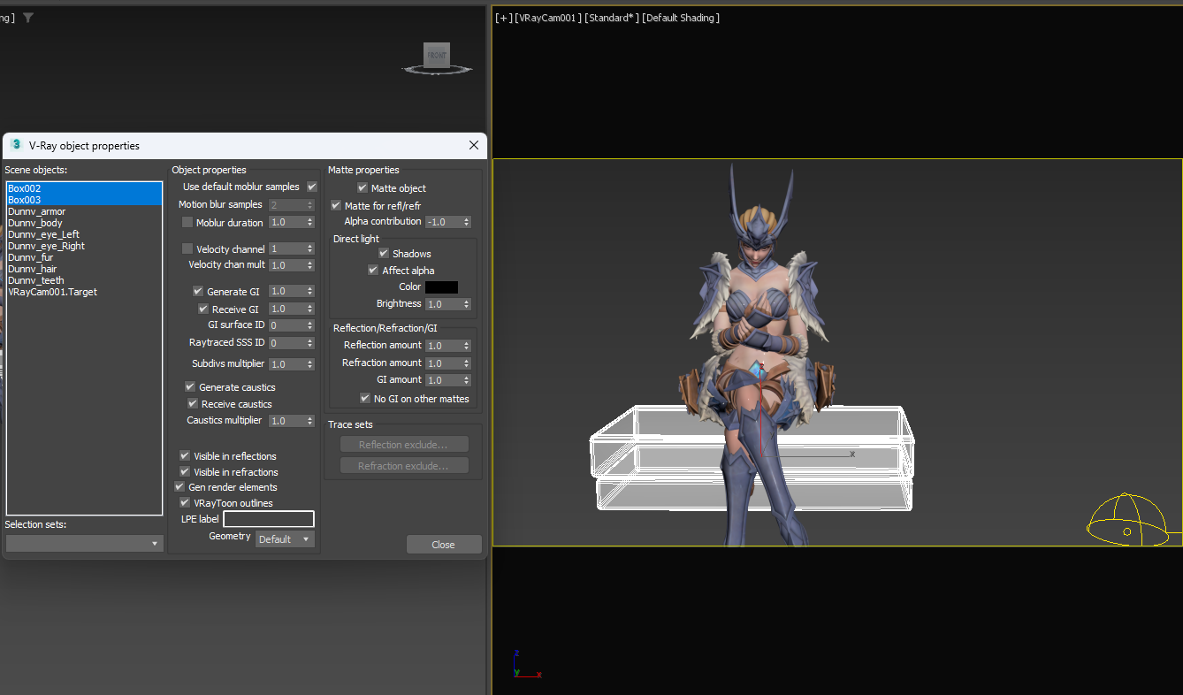This screenshot has width=1183, height=695.
Task: Click the Subdivs multiplier spinner
Action: point(309,364)
